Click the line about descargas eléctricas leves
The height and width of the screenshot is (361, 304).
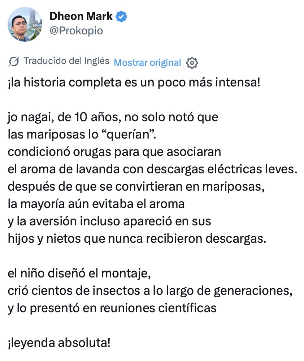[153, 169]
